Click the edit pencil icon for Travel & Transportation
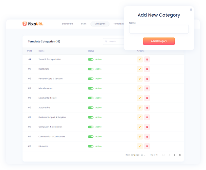Image resolution: width=206 pixels, height=170 pixels. click(140, 60)
